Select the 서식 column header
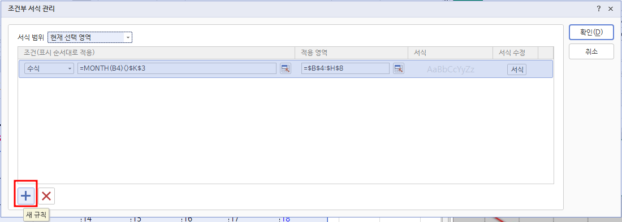622x222 pixels. click(x=450, y=53)
